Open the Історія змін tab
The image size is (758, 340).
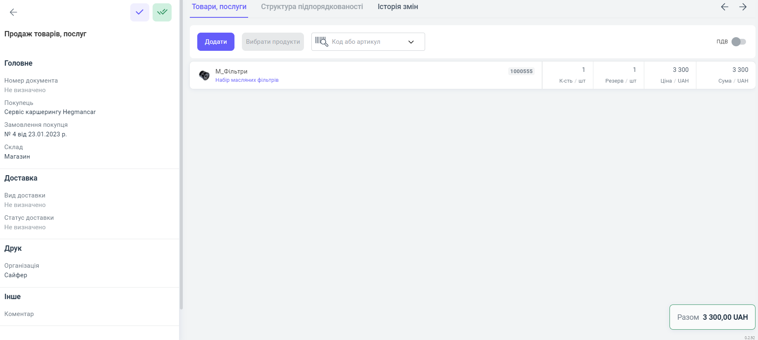[x=397, y=7]
